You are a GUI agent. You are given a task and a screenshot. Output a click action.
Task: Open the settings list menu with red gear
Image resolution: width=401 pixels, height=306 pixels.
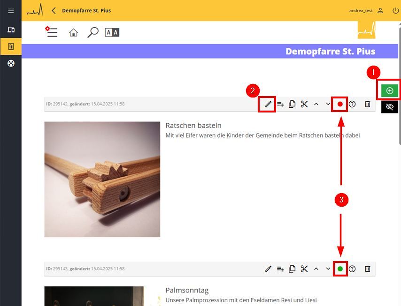pyautogui.click(x=52, y=32)
